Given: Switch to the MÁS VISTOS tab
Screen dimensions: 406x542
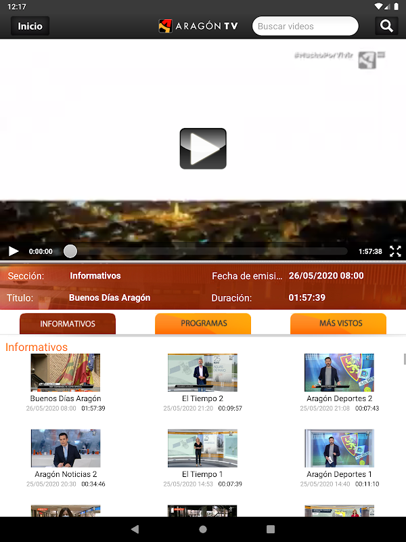Looking at the screenshot, I should coord(338,324).
